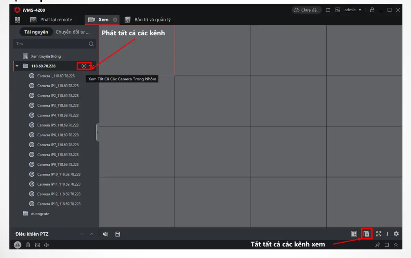Stop all live view channels
The height and width of the screenshot is (258, 411).
tap(366, 234)
